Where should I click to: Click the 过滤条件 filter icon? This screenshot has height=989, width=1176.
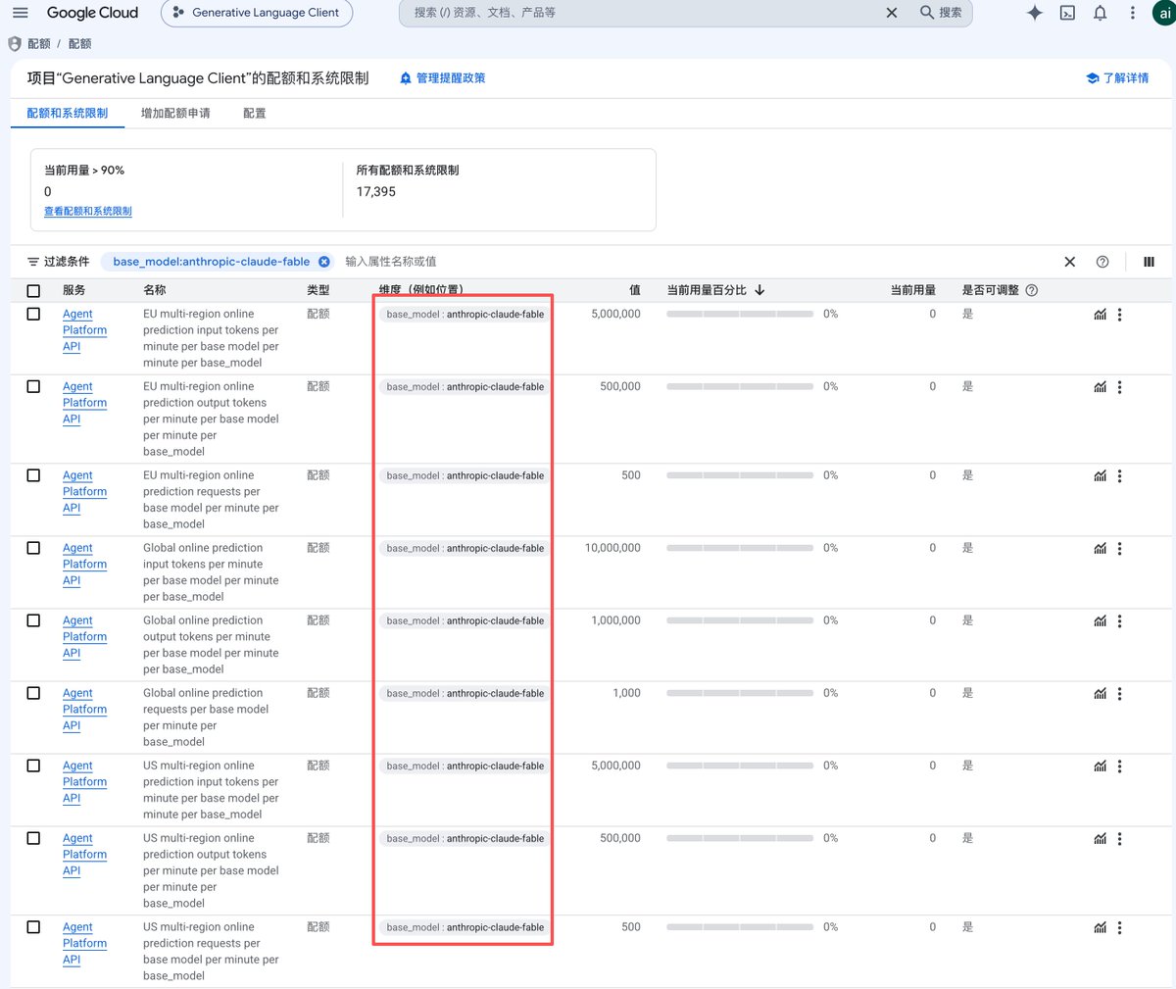[33, 262]
